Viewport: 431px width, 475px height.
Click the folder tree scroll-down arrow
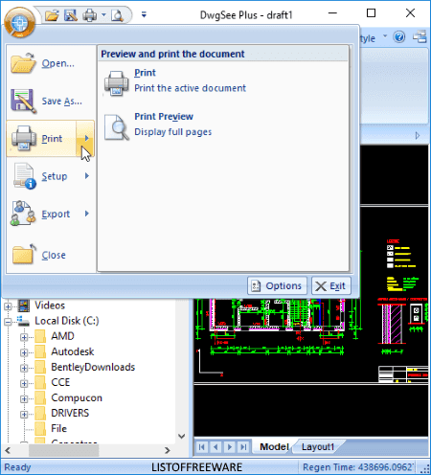pos(181,437)
